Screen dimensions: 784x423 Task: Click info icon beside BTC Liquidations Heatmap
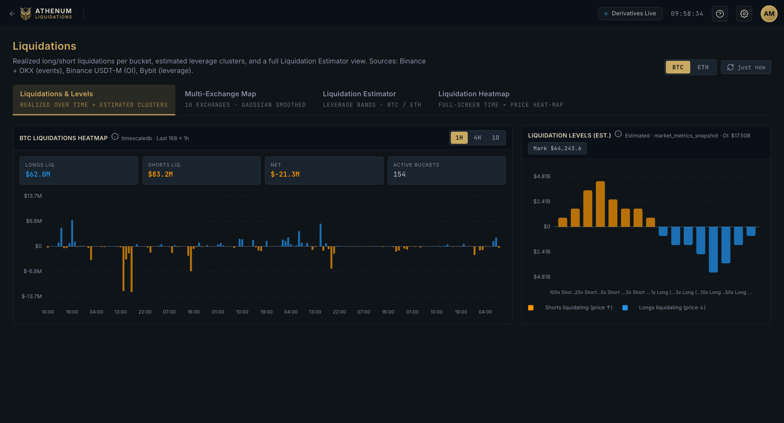point(115,137)
